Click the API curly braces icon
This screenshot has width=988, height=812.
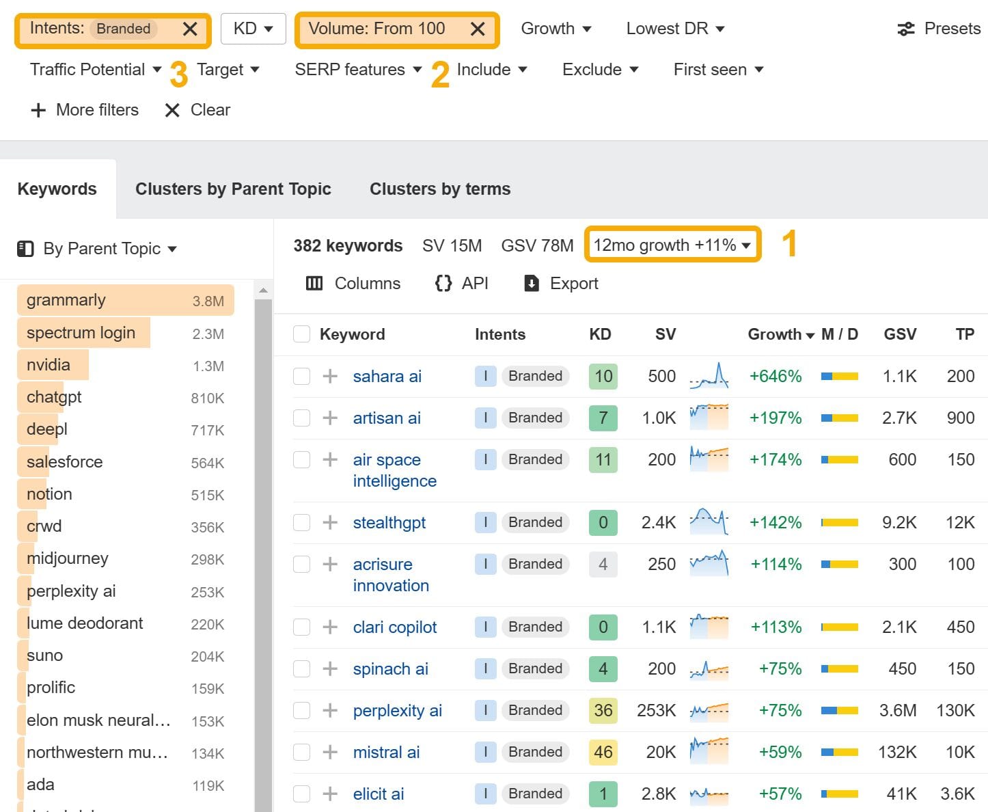443,284
